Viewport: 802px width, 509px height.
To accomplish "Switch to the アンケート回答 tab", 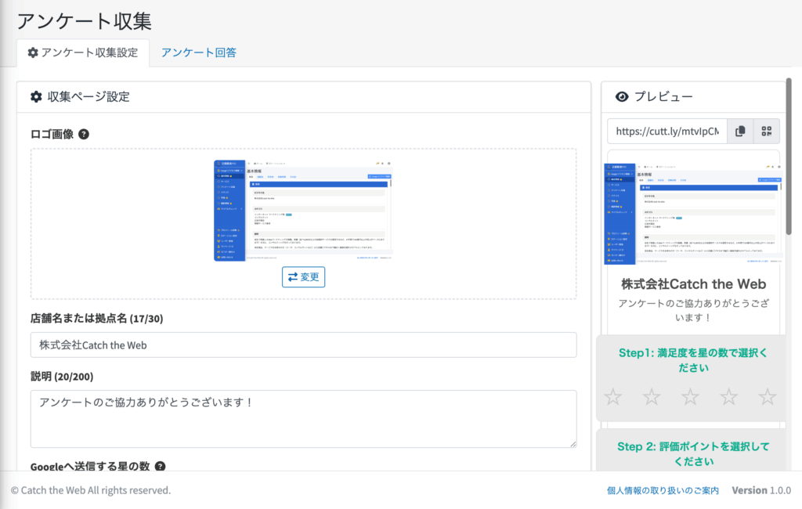I will 199,52.
